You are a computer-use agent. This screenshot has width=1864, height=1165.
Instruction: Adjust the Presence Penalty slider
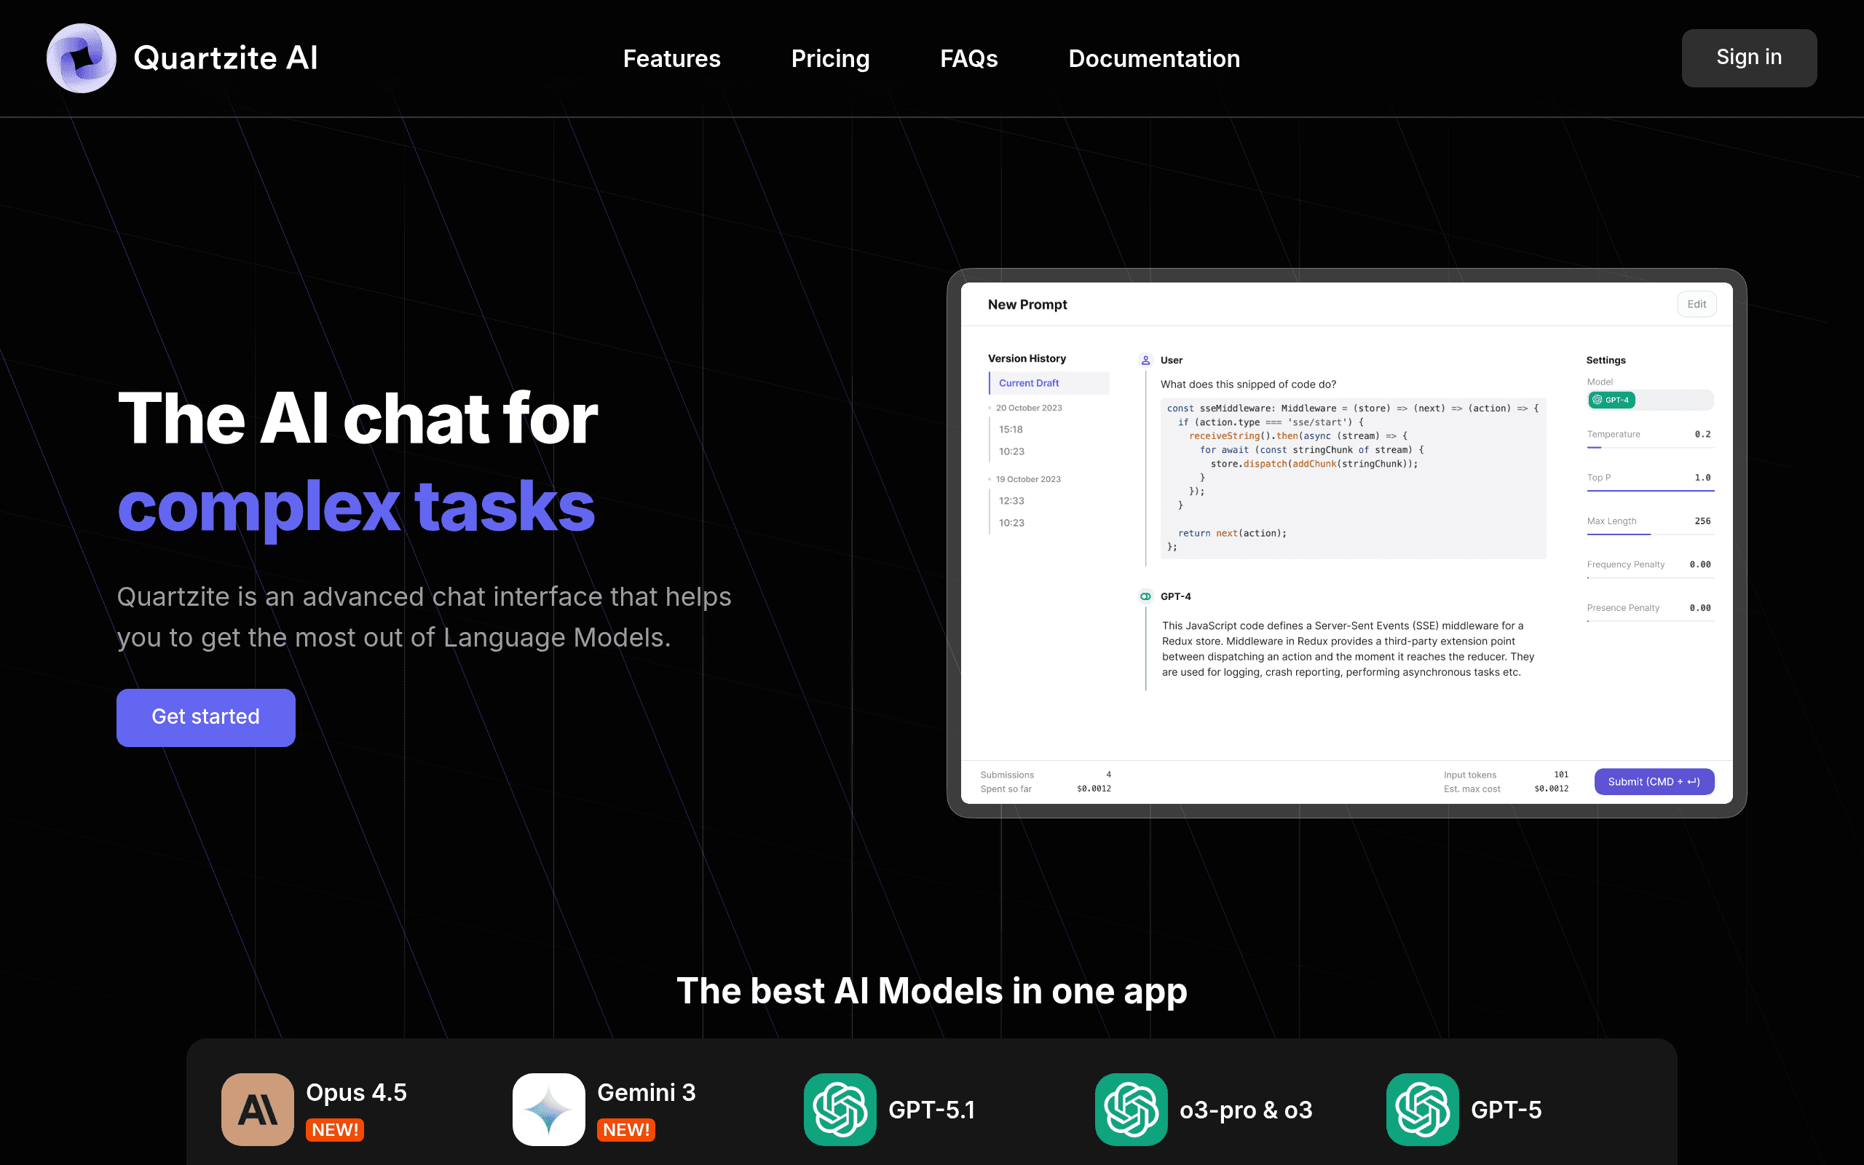pos(1650,620)
